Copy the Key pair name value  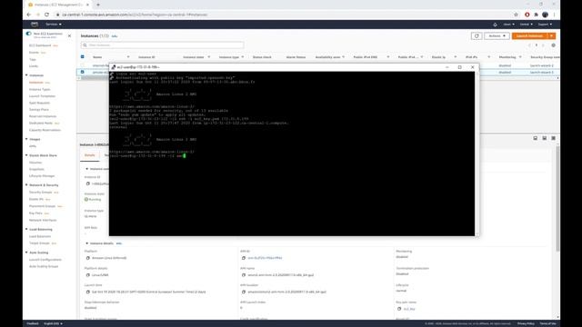[x=399, y=309]
